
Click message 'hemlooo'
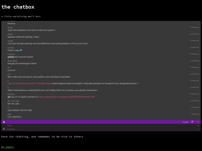(11, 23)
